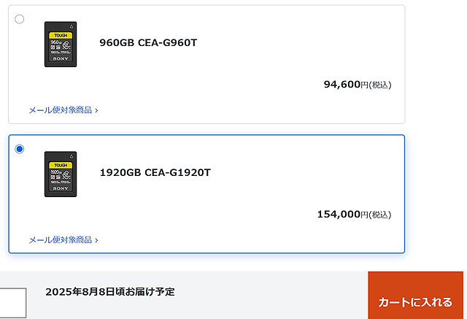The height and width of the screenshot is (319, 467).
Task: Click (税込) label next to 94,600円
Action: 380,85
